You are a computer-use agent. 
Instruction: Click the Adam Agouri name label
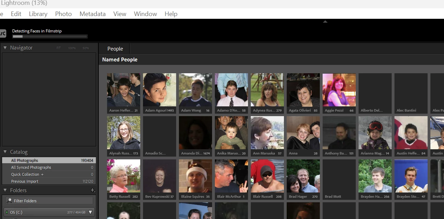tap(155, 111)
